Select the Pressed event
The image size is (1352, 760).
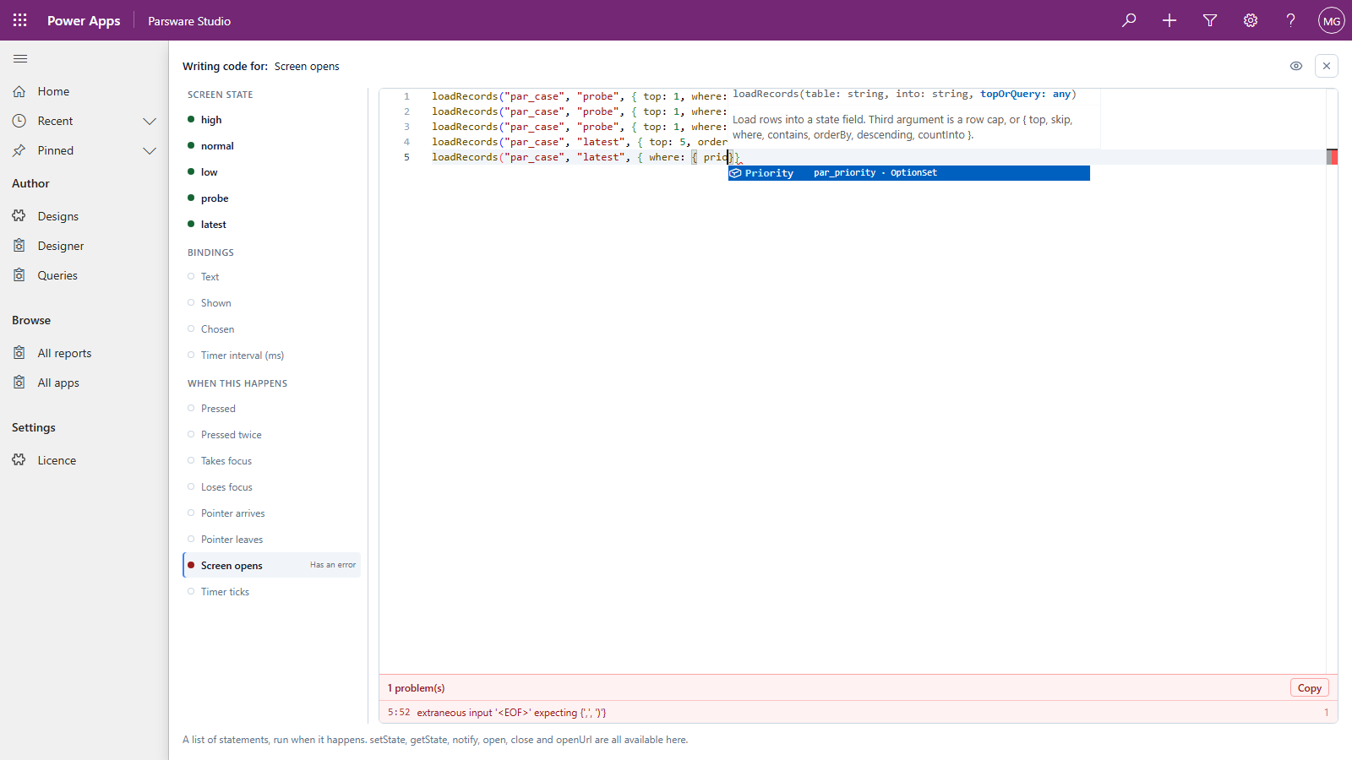pos(271,409)
